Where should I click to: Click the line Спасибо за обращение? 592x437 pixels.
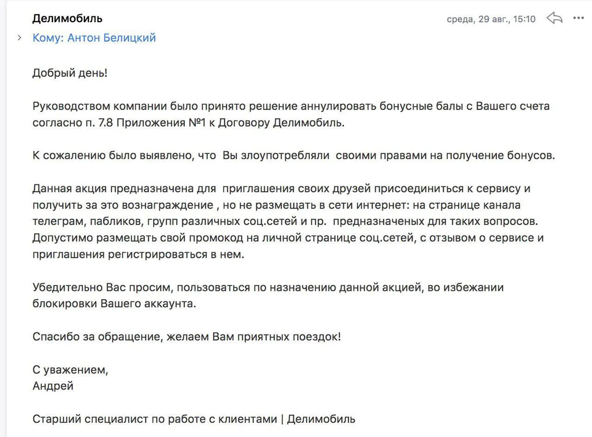coord(186,337)
